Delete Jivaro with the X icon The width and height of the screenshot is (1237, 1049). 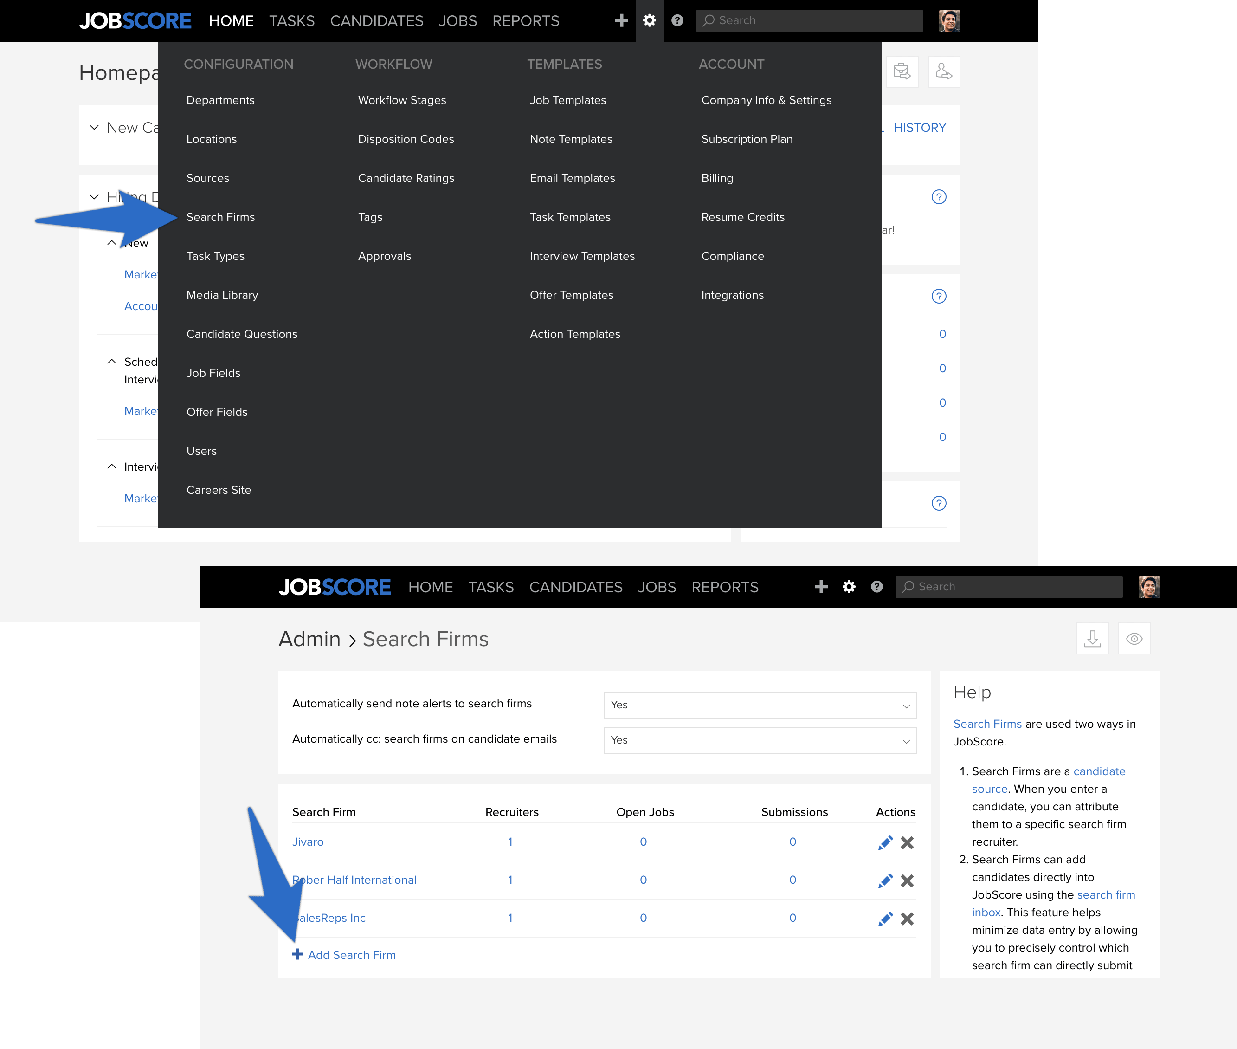[x=907, y=842]
